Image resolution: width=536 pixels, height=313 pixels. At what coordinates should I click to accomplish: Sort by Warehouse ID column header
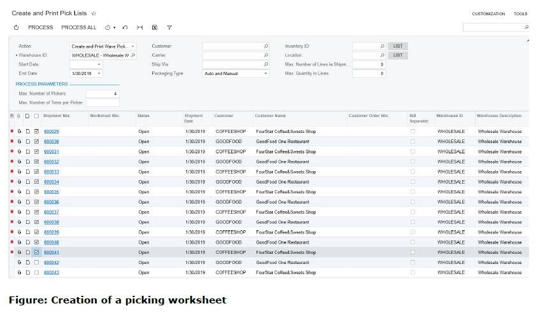[450, 116]
